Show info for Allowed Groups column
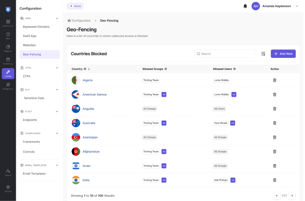The height and width of the screenshot is (201, 305). (166, 69)
